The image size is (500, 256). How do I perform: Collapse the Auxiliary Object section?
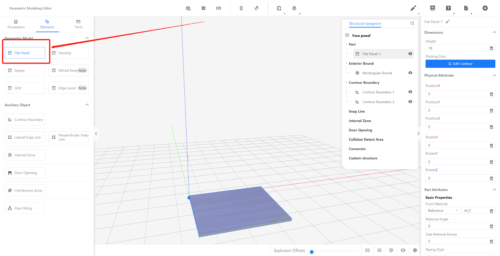pos(87,105)
